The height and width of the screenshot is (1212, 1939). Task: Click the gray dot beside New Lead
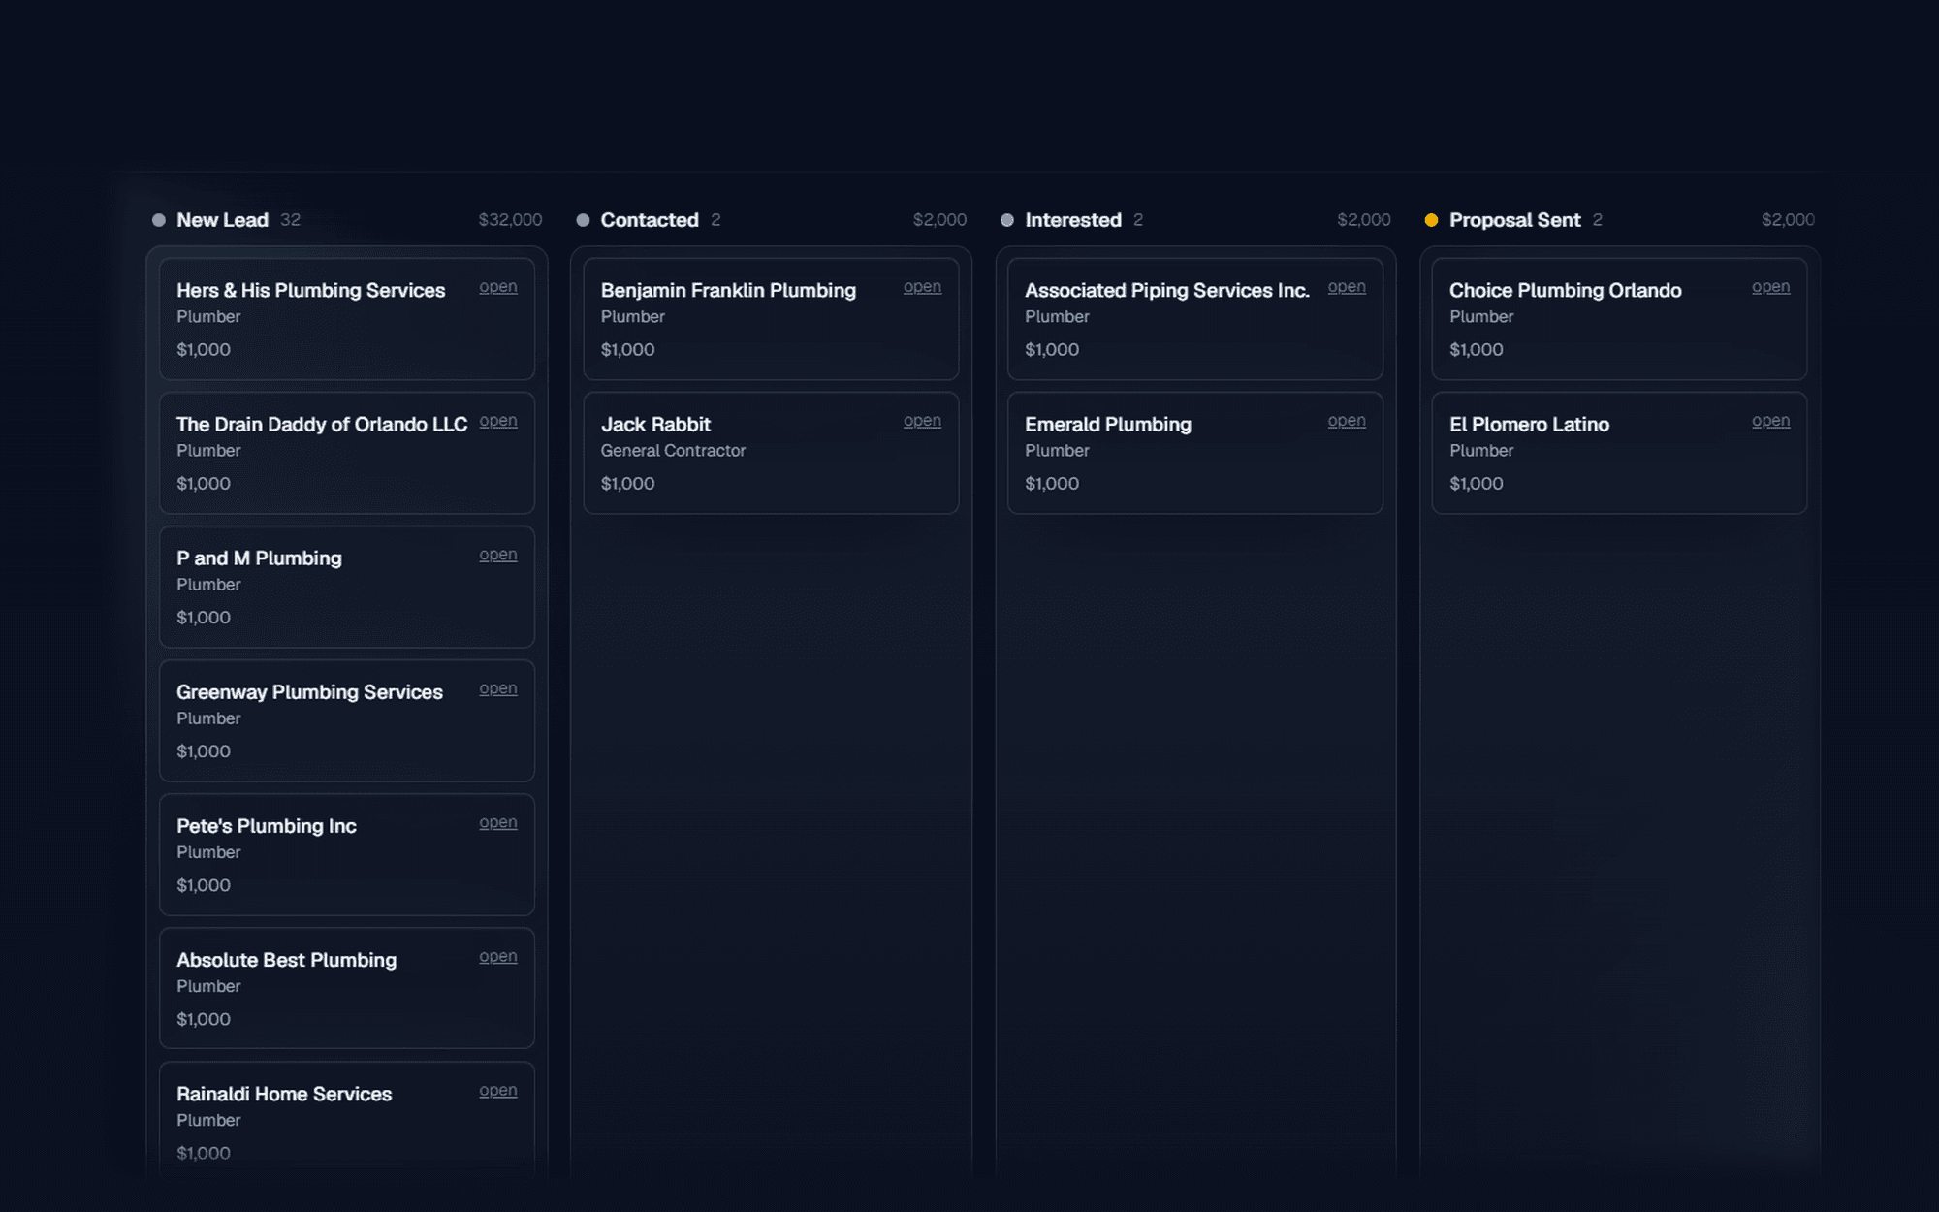pos(159,220)
